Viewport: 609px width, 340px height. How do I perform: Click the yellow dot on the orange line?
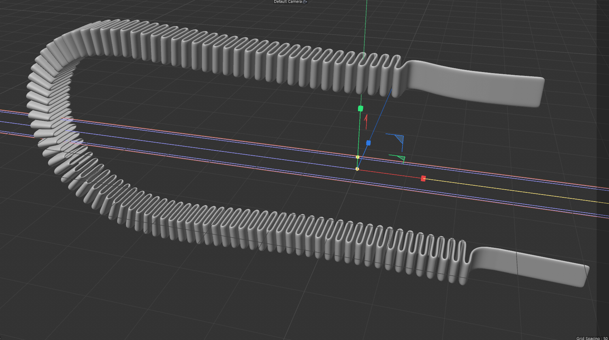point(358,157)
